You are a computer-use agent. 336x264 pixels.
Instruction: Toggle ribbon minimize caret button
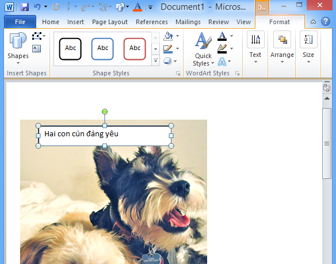point(313,22)
